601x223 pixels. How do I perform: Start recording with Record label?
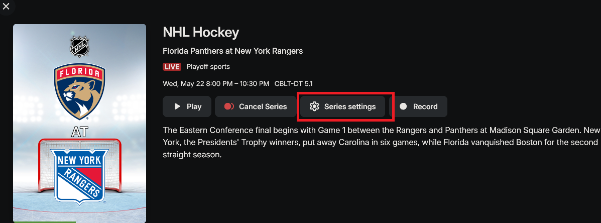pyautogui.click(x=425, y=106)
